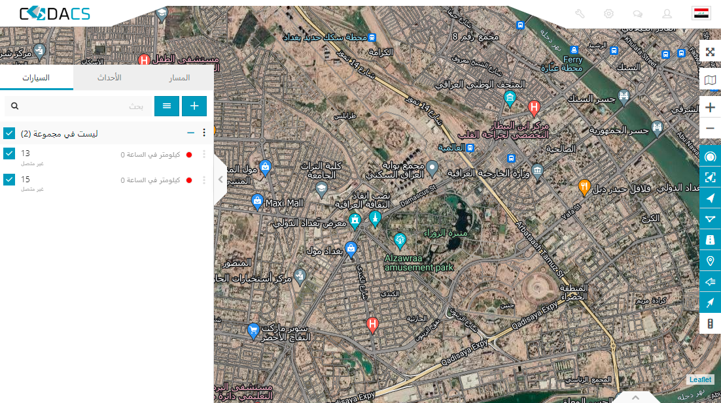Uncheck vehicle 13 checkbox

coord(9,153)
